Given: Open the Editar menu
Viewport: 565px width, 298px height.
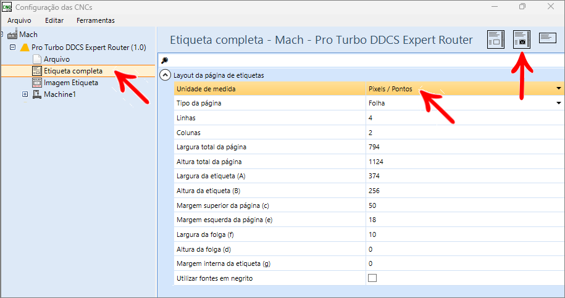Looking at the screenshot, I should (x=54, y=20).
